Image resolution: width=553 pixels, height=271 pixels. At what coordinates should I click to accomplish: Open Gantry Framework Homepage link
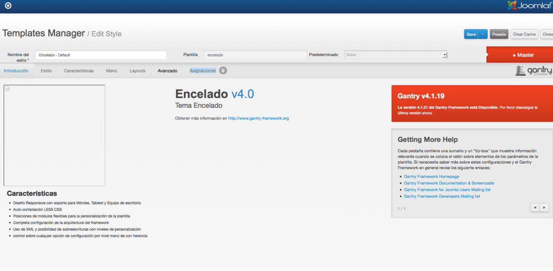(432, 177)
